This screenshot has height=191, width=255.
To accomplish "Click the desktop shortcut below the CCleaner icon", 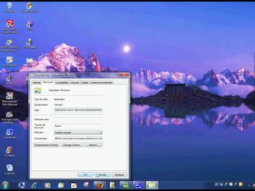I will point(10,169).
